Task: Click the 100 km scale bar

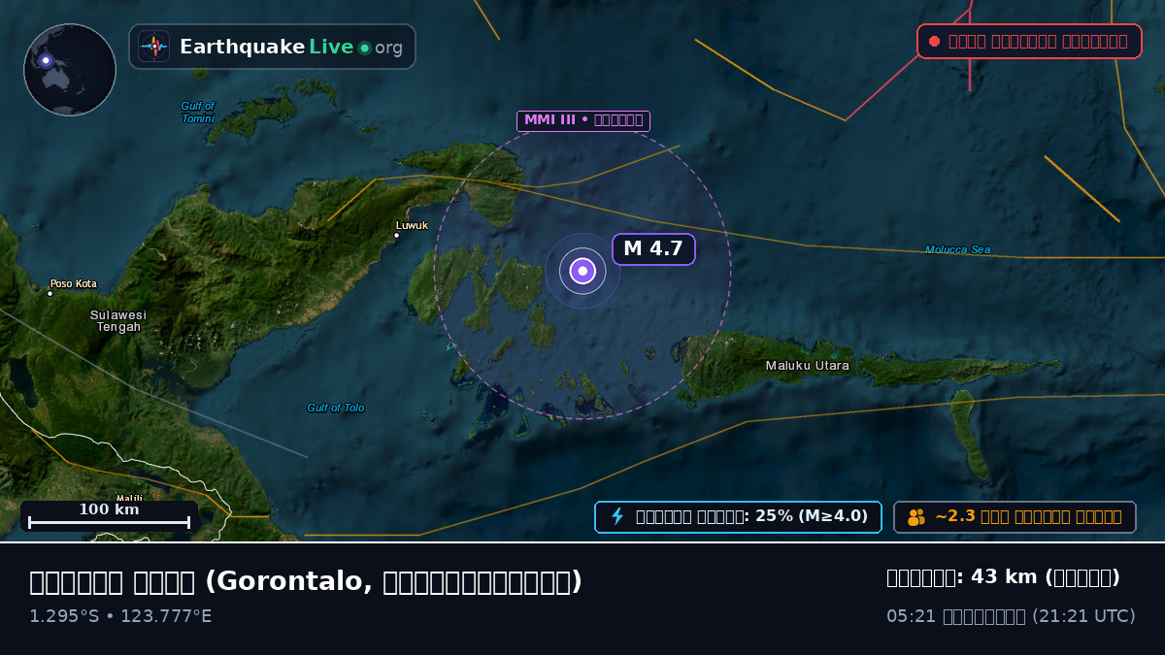Action: tap(109, 515)
